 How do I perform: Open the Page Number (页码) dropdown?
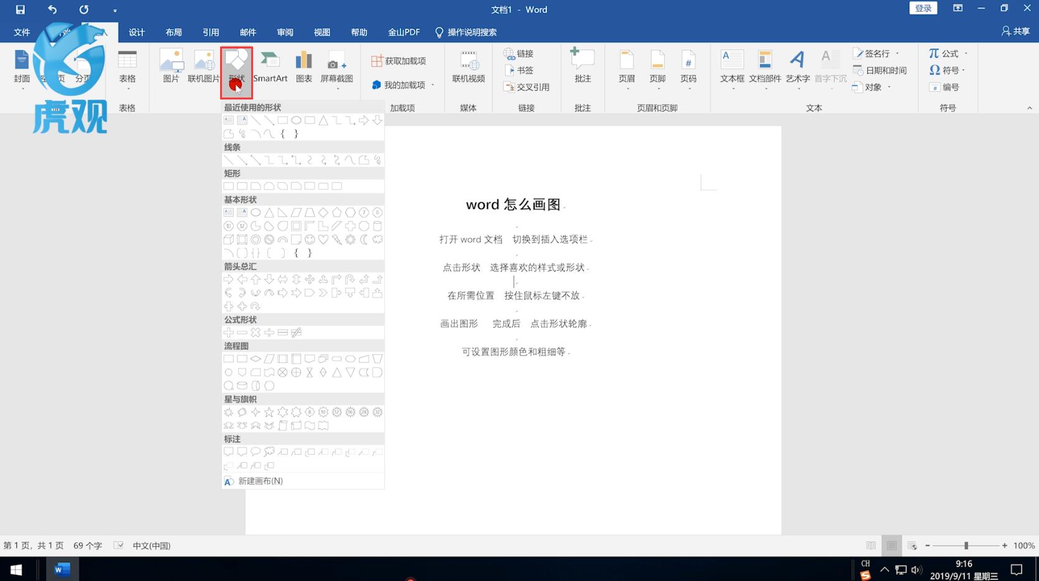click(688, 70)
